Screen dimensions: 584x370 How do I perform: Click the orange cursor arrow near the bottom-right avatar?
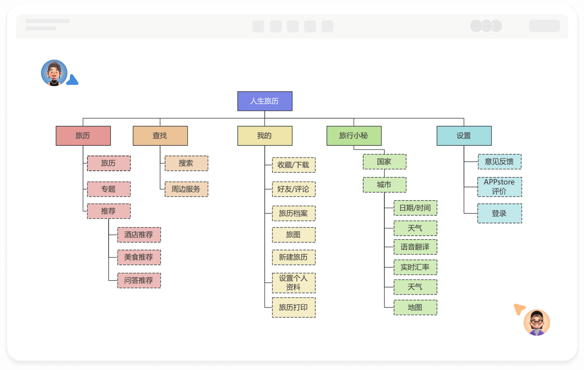[x=520, y=309]
